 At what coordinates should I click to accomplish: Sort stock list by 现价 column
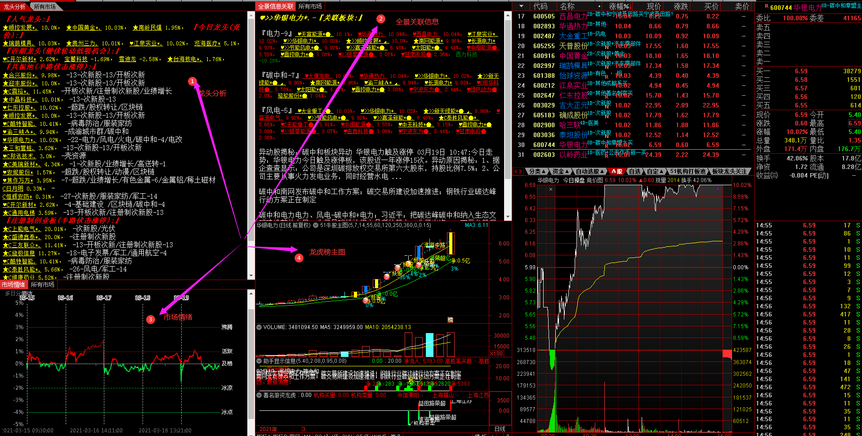(x=654, y=6)
